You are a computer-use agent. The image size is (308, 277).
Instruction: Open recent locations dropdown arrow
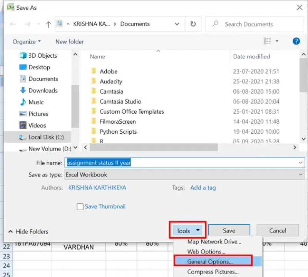click(x=38, y=24)
